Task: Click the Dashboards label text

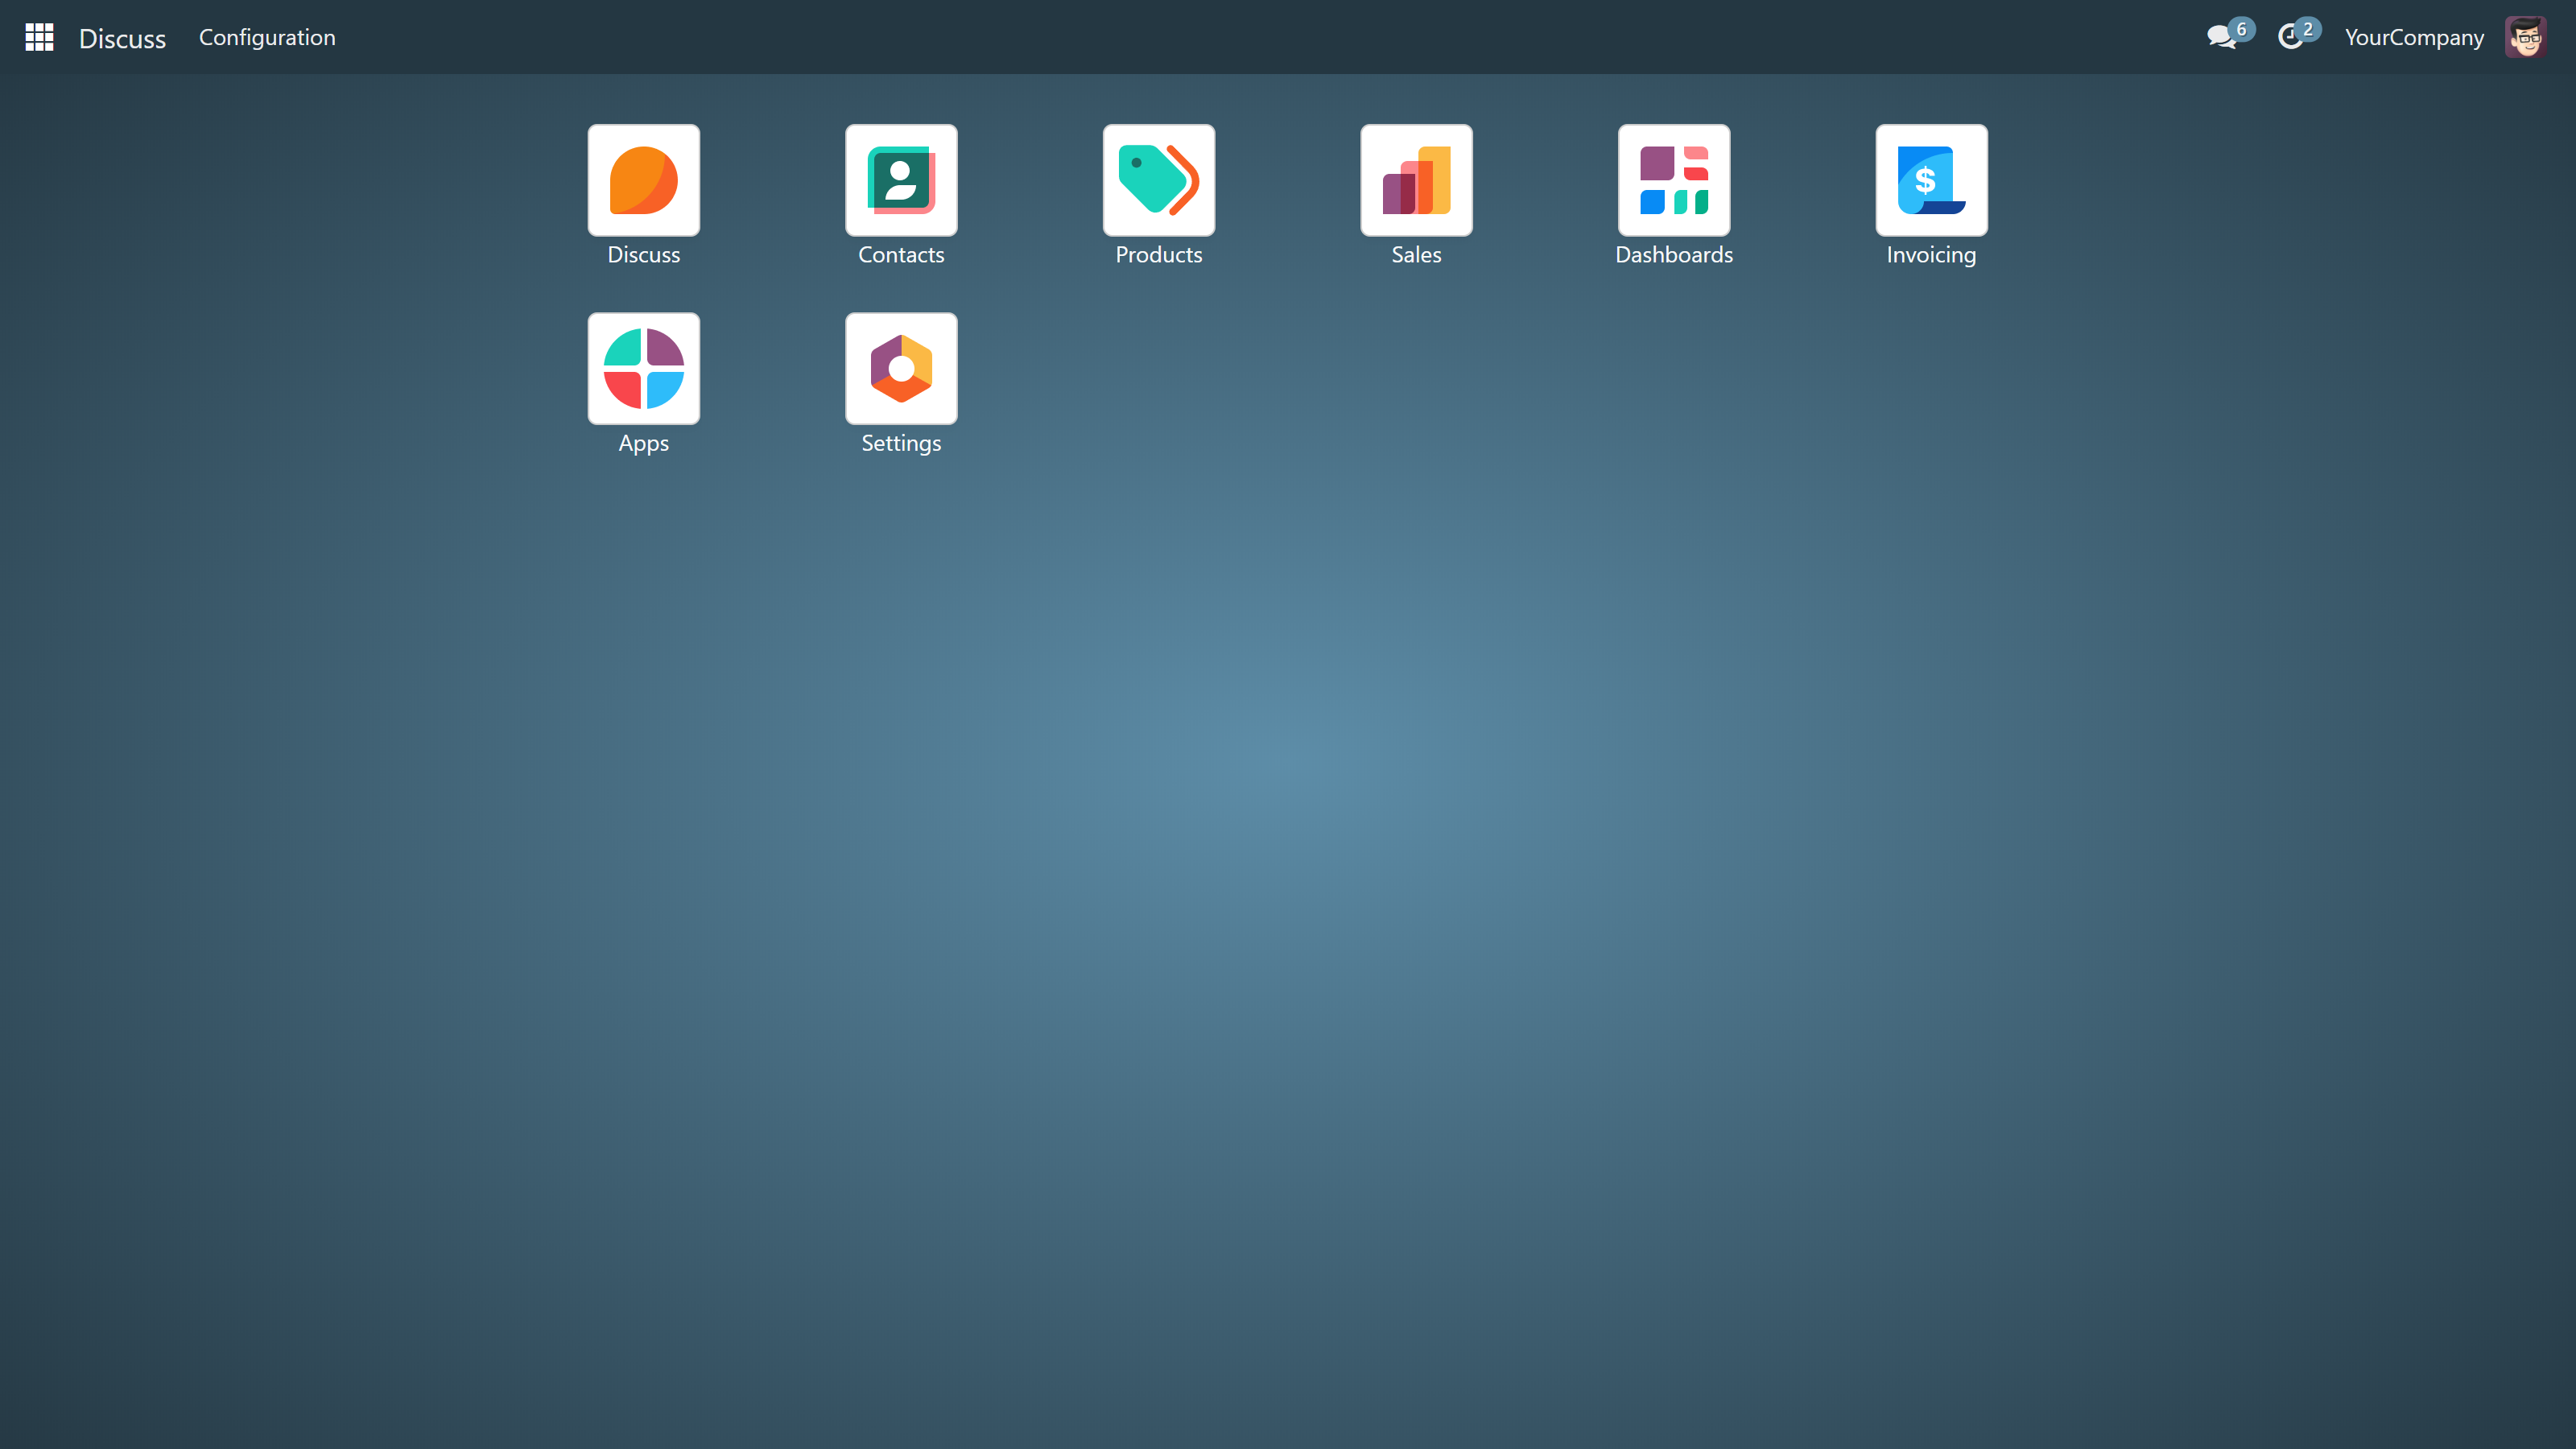Action: pos(1673,255)
